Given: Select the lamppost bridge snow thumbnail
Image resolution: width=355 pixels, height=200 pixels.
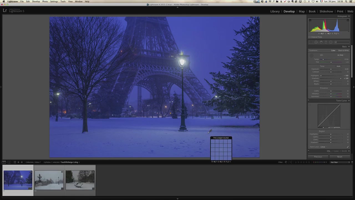Looking at the screenshot, I should click(49, 180).
